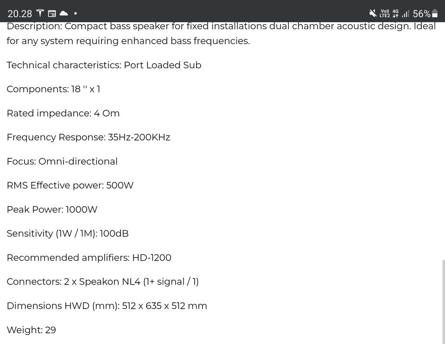Tap the 4G data indicator

395,13
